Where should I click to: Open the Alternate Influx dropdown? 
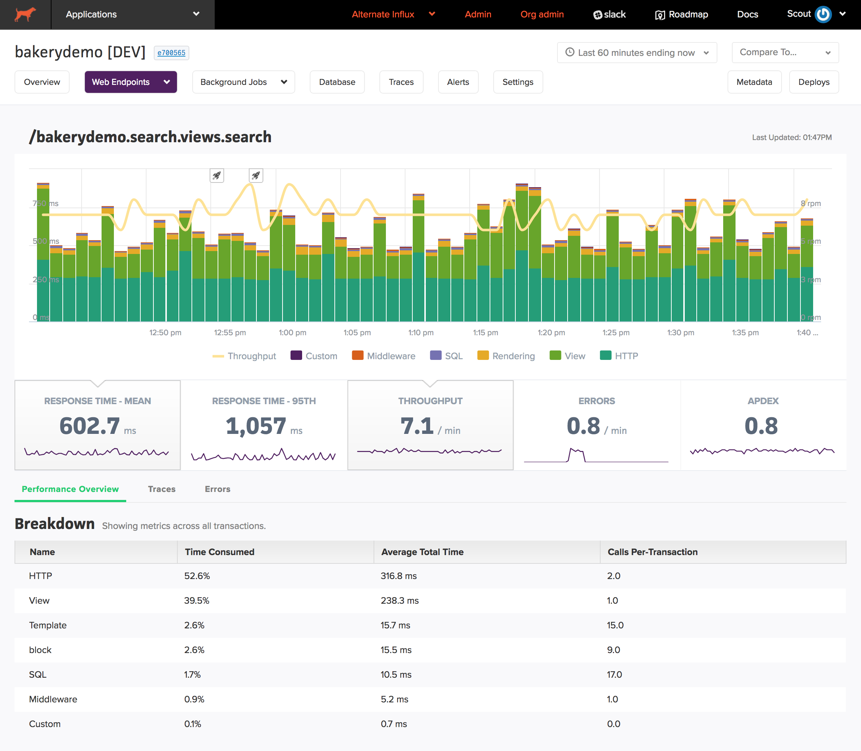pos(394,14)
